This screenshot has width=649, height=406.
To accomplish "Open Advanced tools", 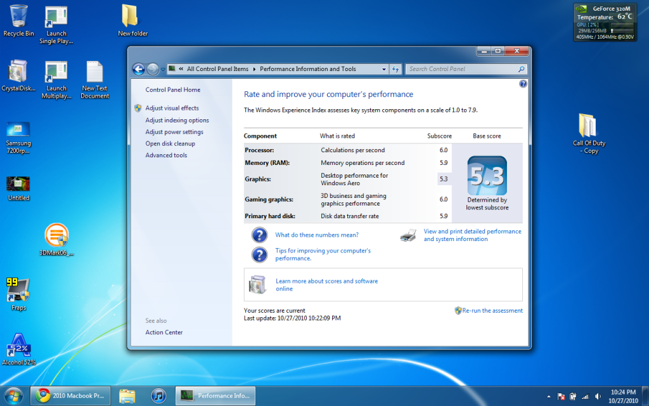I will [x=166, y=155].
